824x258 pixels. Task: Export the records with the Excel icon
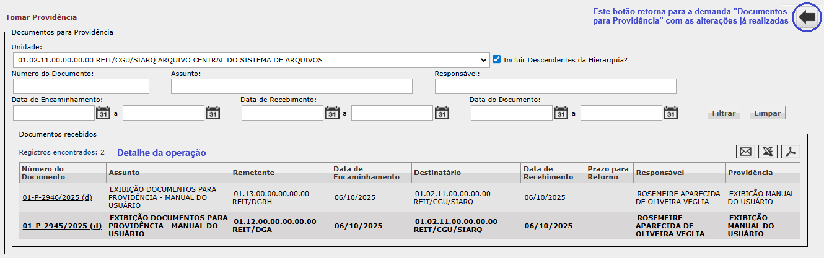(768, 152)
